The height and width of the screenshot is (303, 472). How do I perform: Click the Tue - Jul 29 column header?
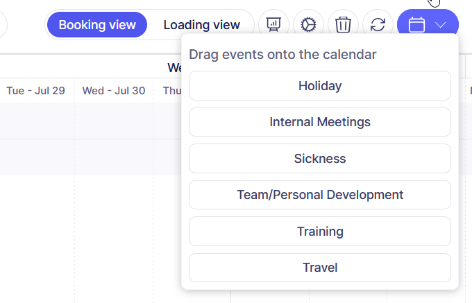pos(35,91)
